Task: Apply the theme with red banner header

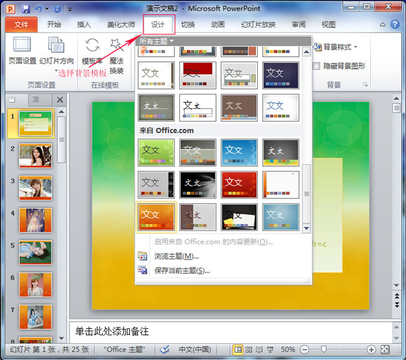Action: [198, 75]
